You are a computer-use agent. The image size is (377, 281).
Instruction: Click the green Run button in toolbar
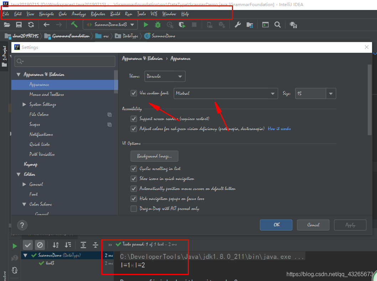coord(146,25)
